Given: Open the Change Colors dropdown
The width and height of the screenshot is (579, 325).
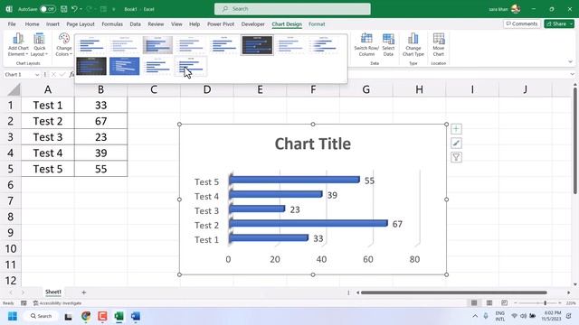Looking at the screenshot, I should (64, 44).
